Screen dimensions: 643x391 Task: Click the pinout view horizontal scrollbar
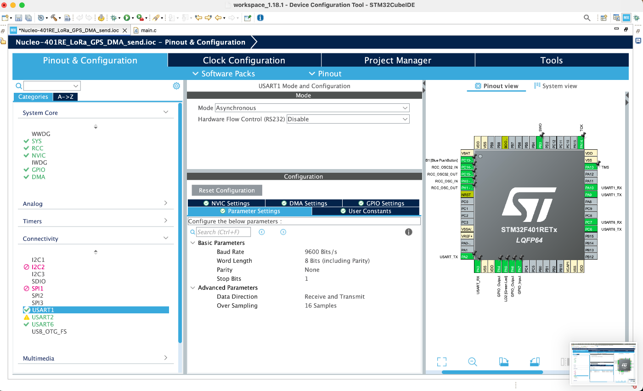[x=492, y=372]
